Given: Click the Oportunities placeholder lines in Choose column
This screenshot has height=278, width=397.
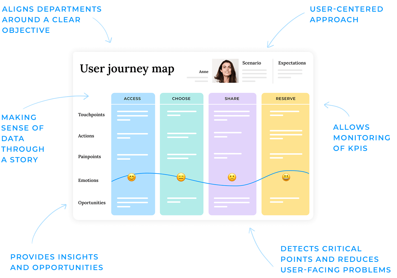Looking at the screenshot, I should pos(182,200).
